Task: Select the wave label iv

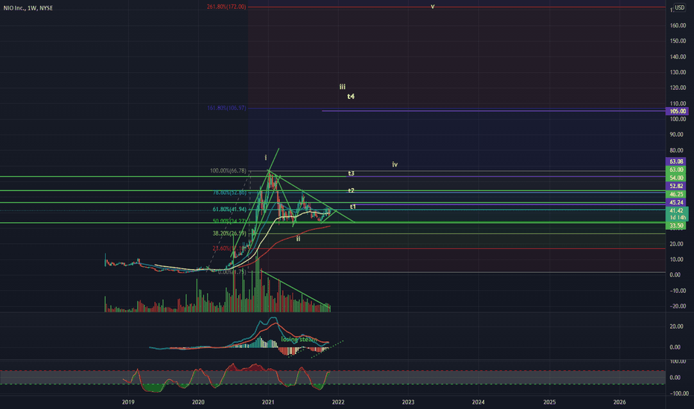Action: click(x=395, y=164)
